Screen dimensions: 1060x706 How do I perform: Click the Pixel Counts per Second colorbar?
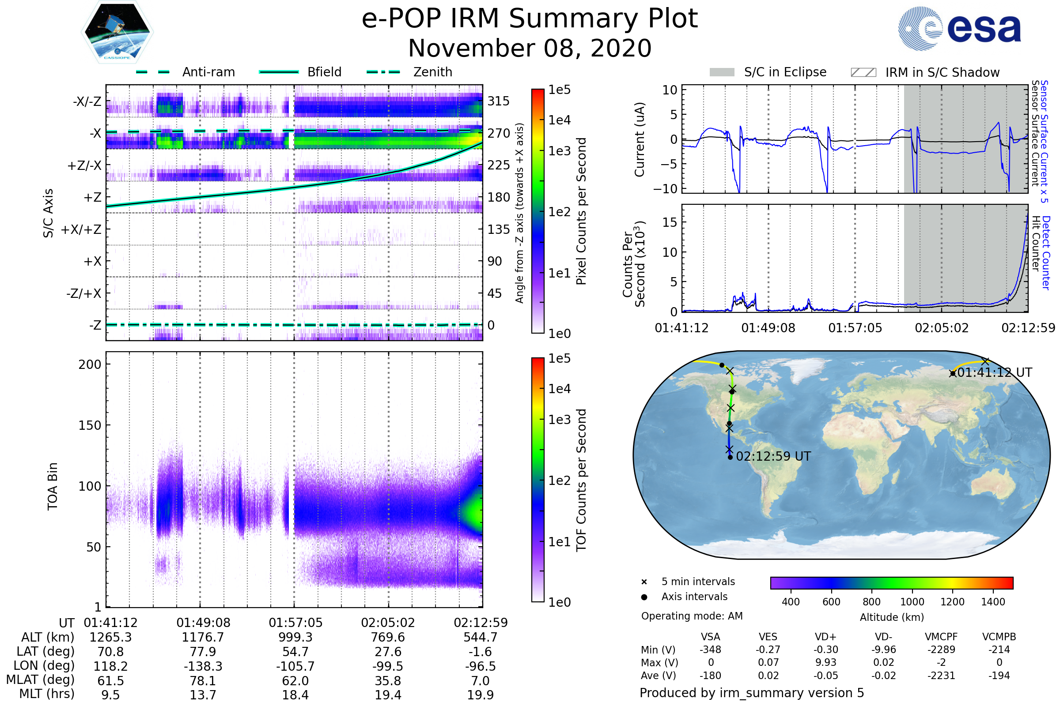coord(538,211)
